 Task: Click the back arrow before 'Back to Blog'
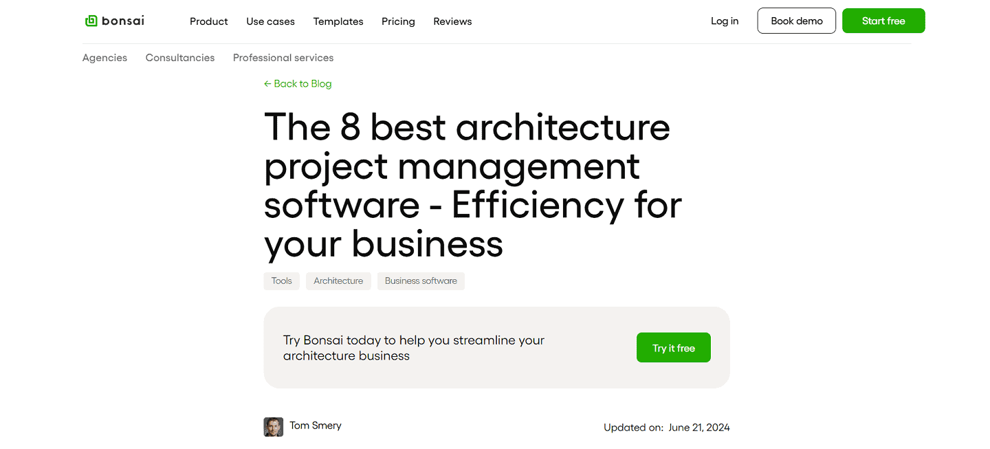click(268, 83)
